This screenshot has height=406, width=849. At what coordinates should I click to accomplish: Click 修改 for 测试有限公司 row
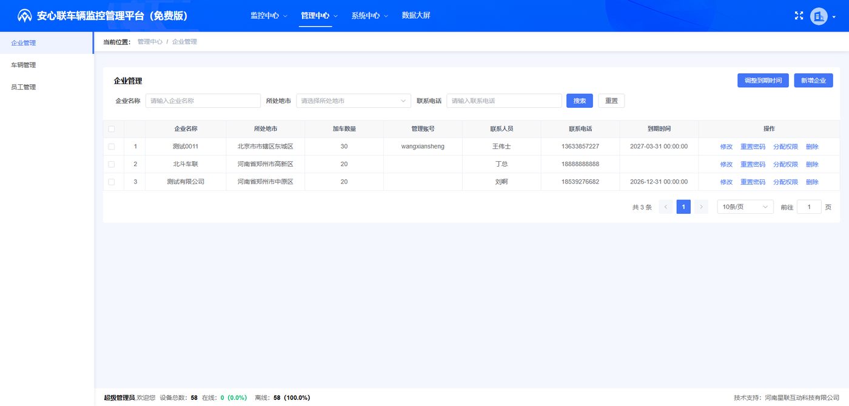tap(727, 182)
